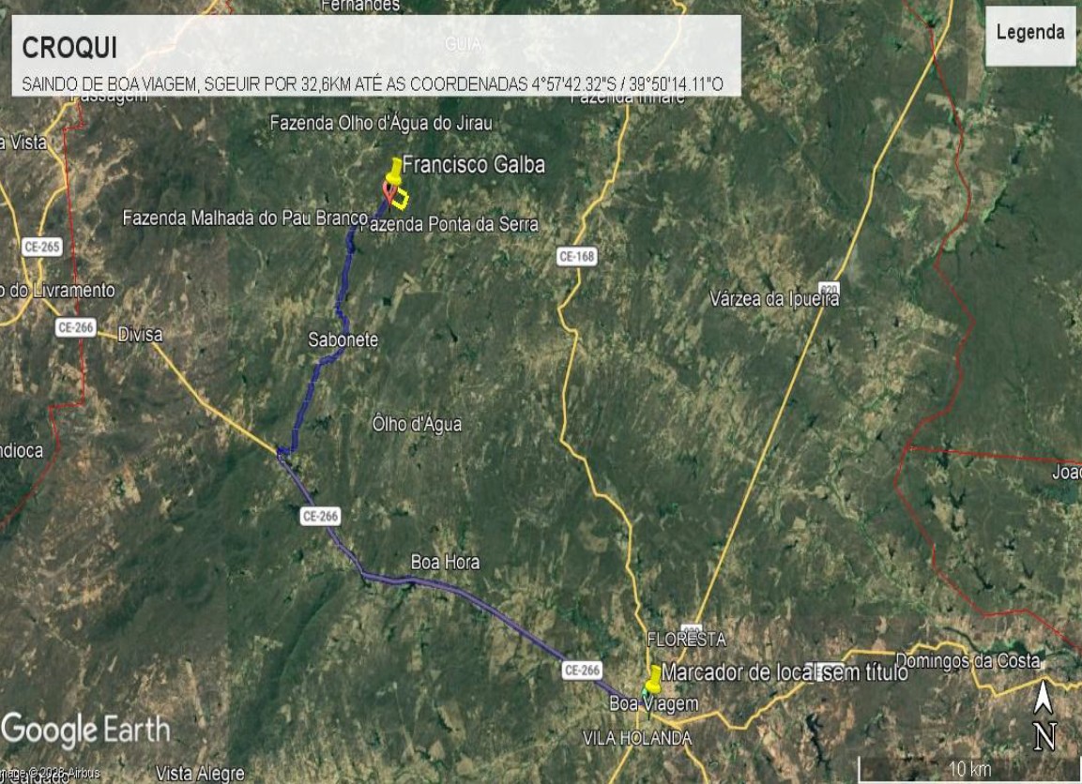Select the Domingos da Costa label

click(968, 660)
